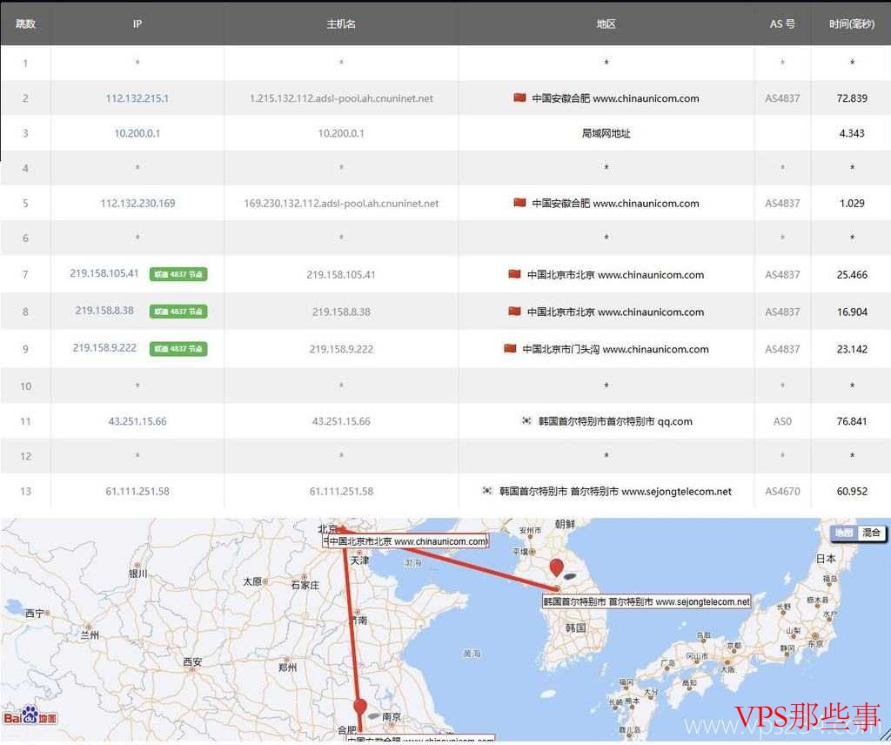
Task: Open IP link 219.158.105.41 in IP column
Action: click(104, 273)
